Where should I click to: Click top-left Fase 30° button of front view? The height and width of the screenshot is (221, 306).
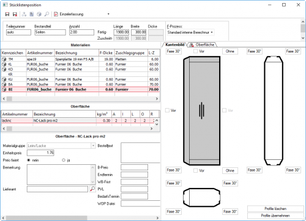174,51
